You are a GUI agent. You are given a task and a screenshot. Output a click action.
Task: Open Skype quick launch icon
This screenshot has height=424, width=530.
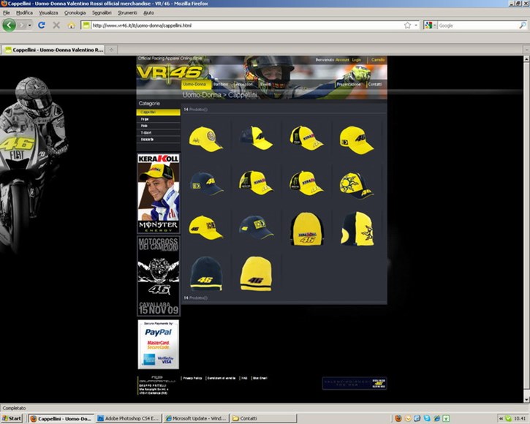click(x=427, y=418)
